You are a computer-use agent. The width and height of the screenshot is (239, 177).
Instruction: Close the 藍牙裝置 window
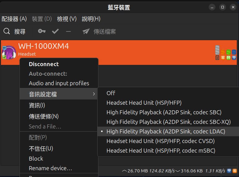tap(233, 7)
